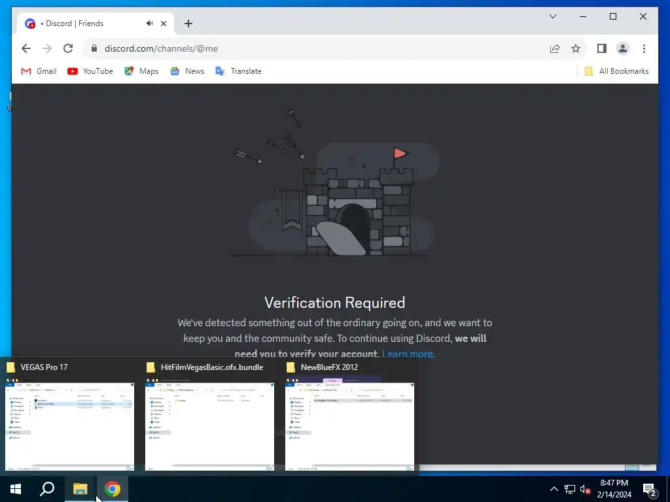
Task: Open the notification center icon
Action: 650,490
